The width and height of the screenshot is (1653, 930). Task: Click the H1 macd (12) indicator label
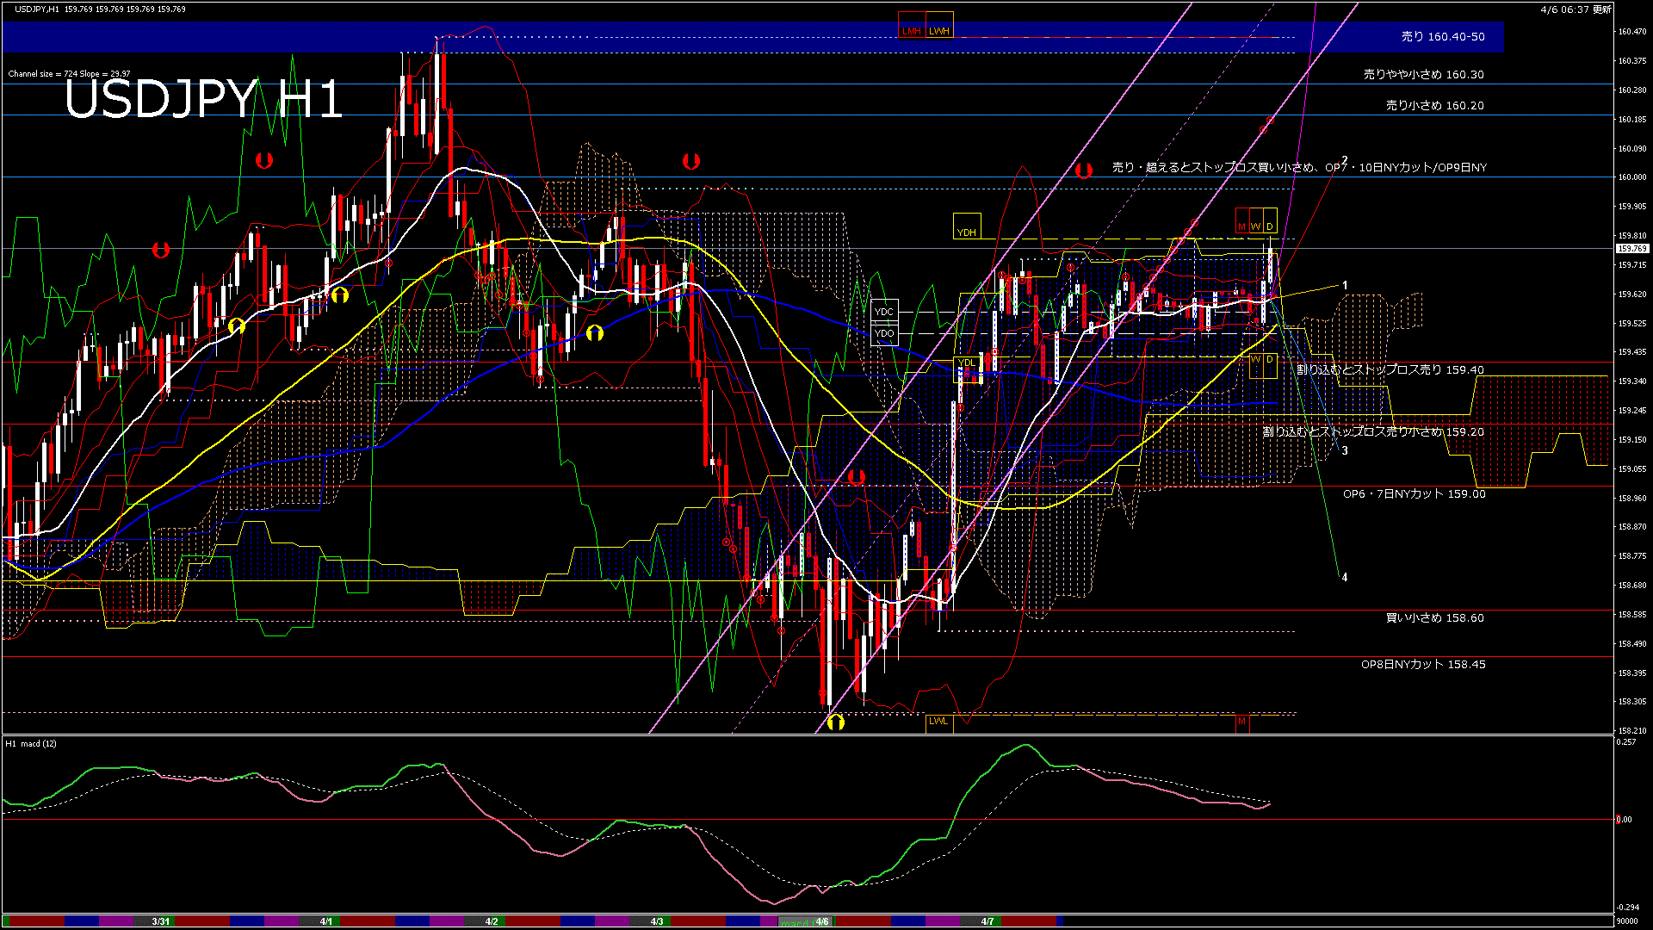coord(28,744)
